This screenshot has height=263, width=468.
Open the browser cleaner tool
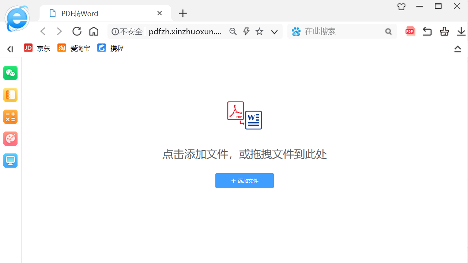[x=444, y=31]
